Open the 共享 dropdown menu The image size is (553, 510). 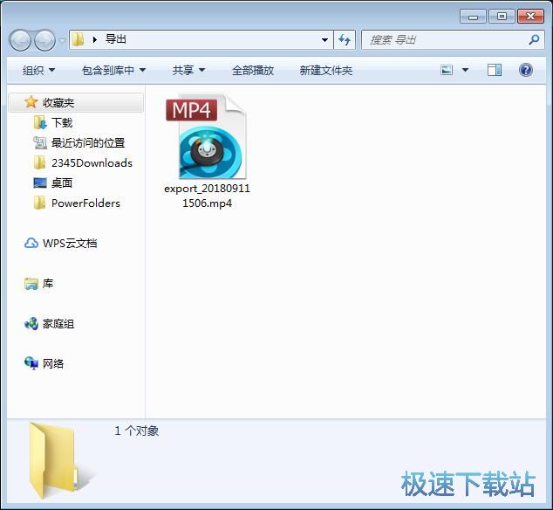click(x=188, y=70)
